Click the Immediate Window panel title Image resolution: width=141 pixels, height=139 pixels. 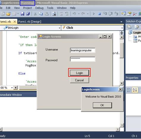(11, 95)
